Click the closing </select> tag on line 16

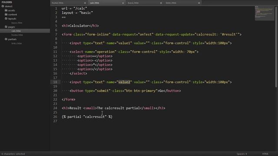[x=78, y=74]
